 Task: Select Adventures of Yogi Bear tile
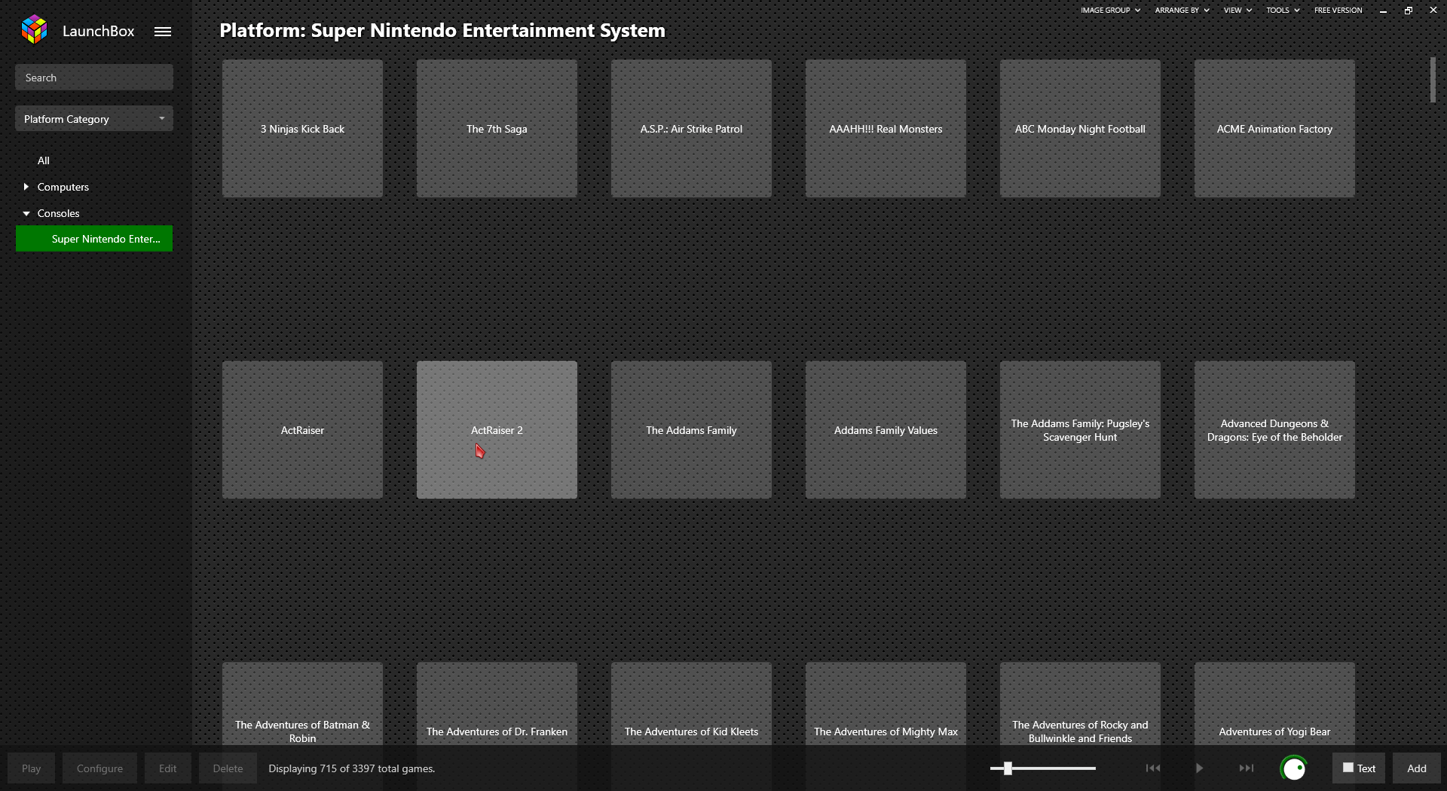coord(1274,704)
